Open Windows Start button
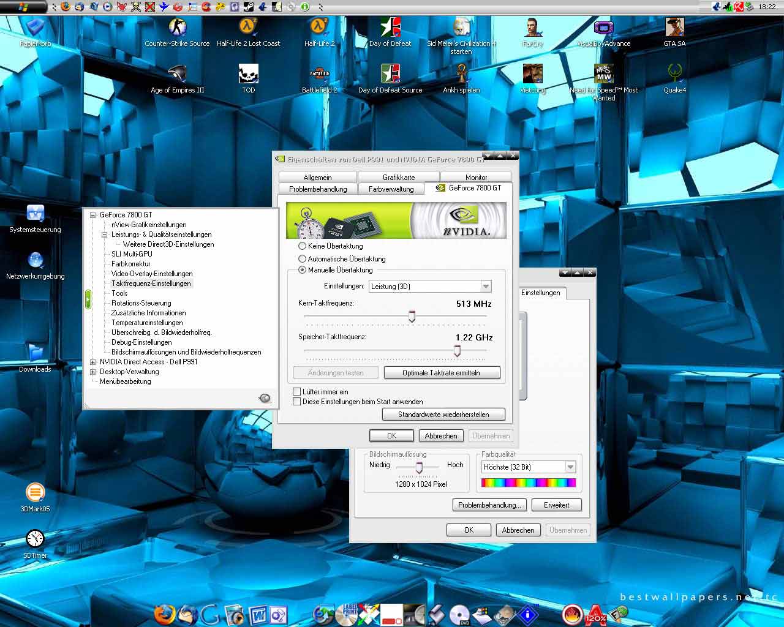This screenshot has height=627, width=784. coord(23,7)
